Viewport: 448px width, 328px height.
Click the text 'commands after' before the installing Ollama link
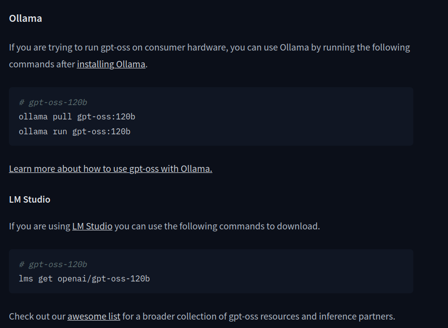[x=42, y=64]
